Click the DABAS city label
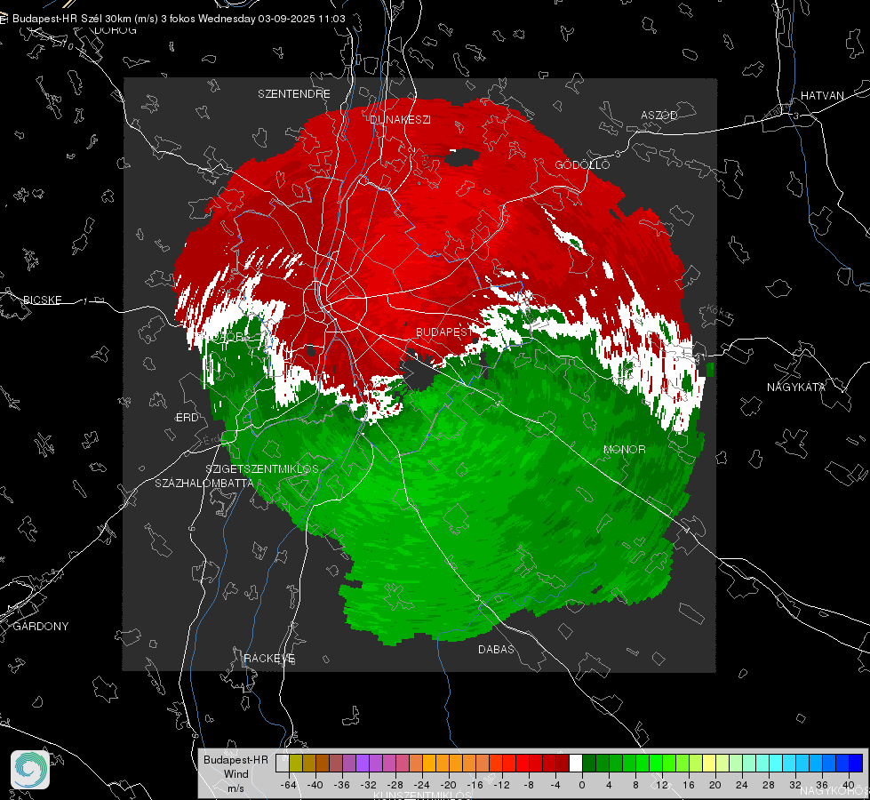Viewport: 870px width, 800px height. 496,649
